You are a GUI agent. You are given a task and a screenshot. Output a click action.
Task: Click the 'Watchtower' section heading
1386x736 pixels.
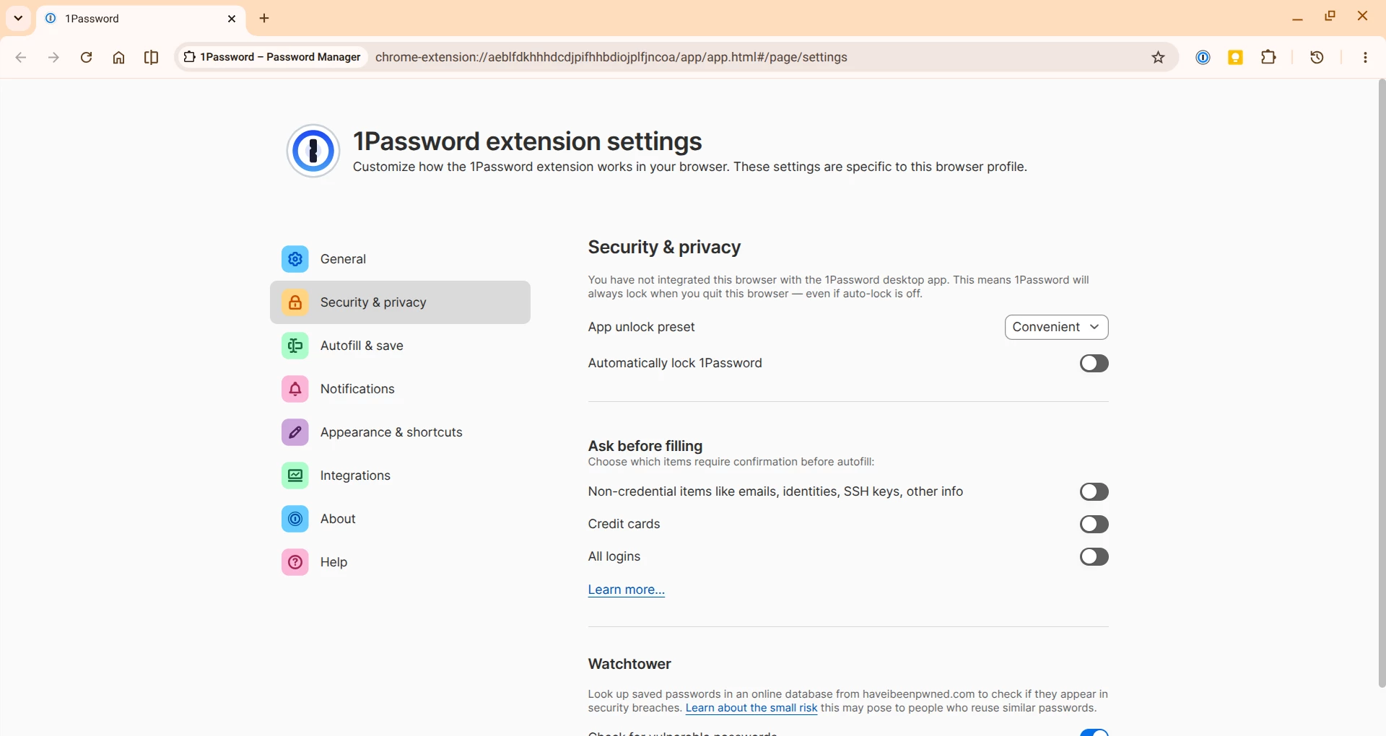(x=629, y=664)
